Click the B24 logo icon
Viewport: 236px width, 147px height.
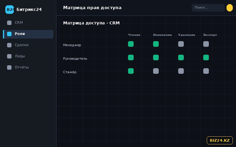coord(9,9)
